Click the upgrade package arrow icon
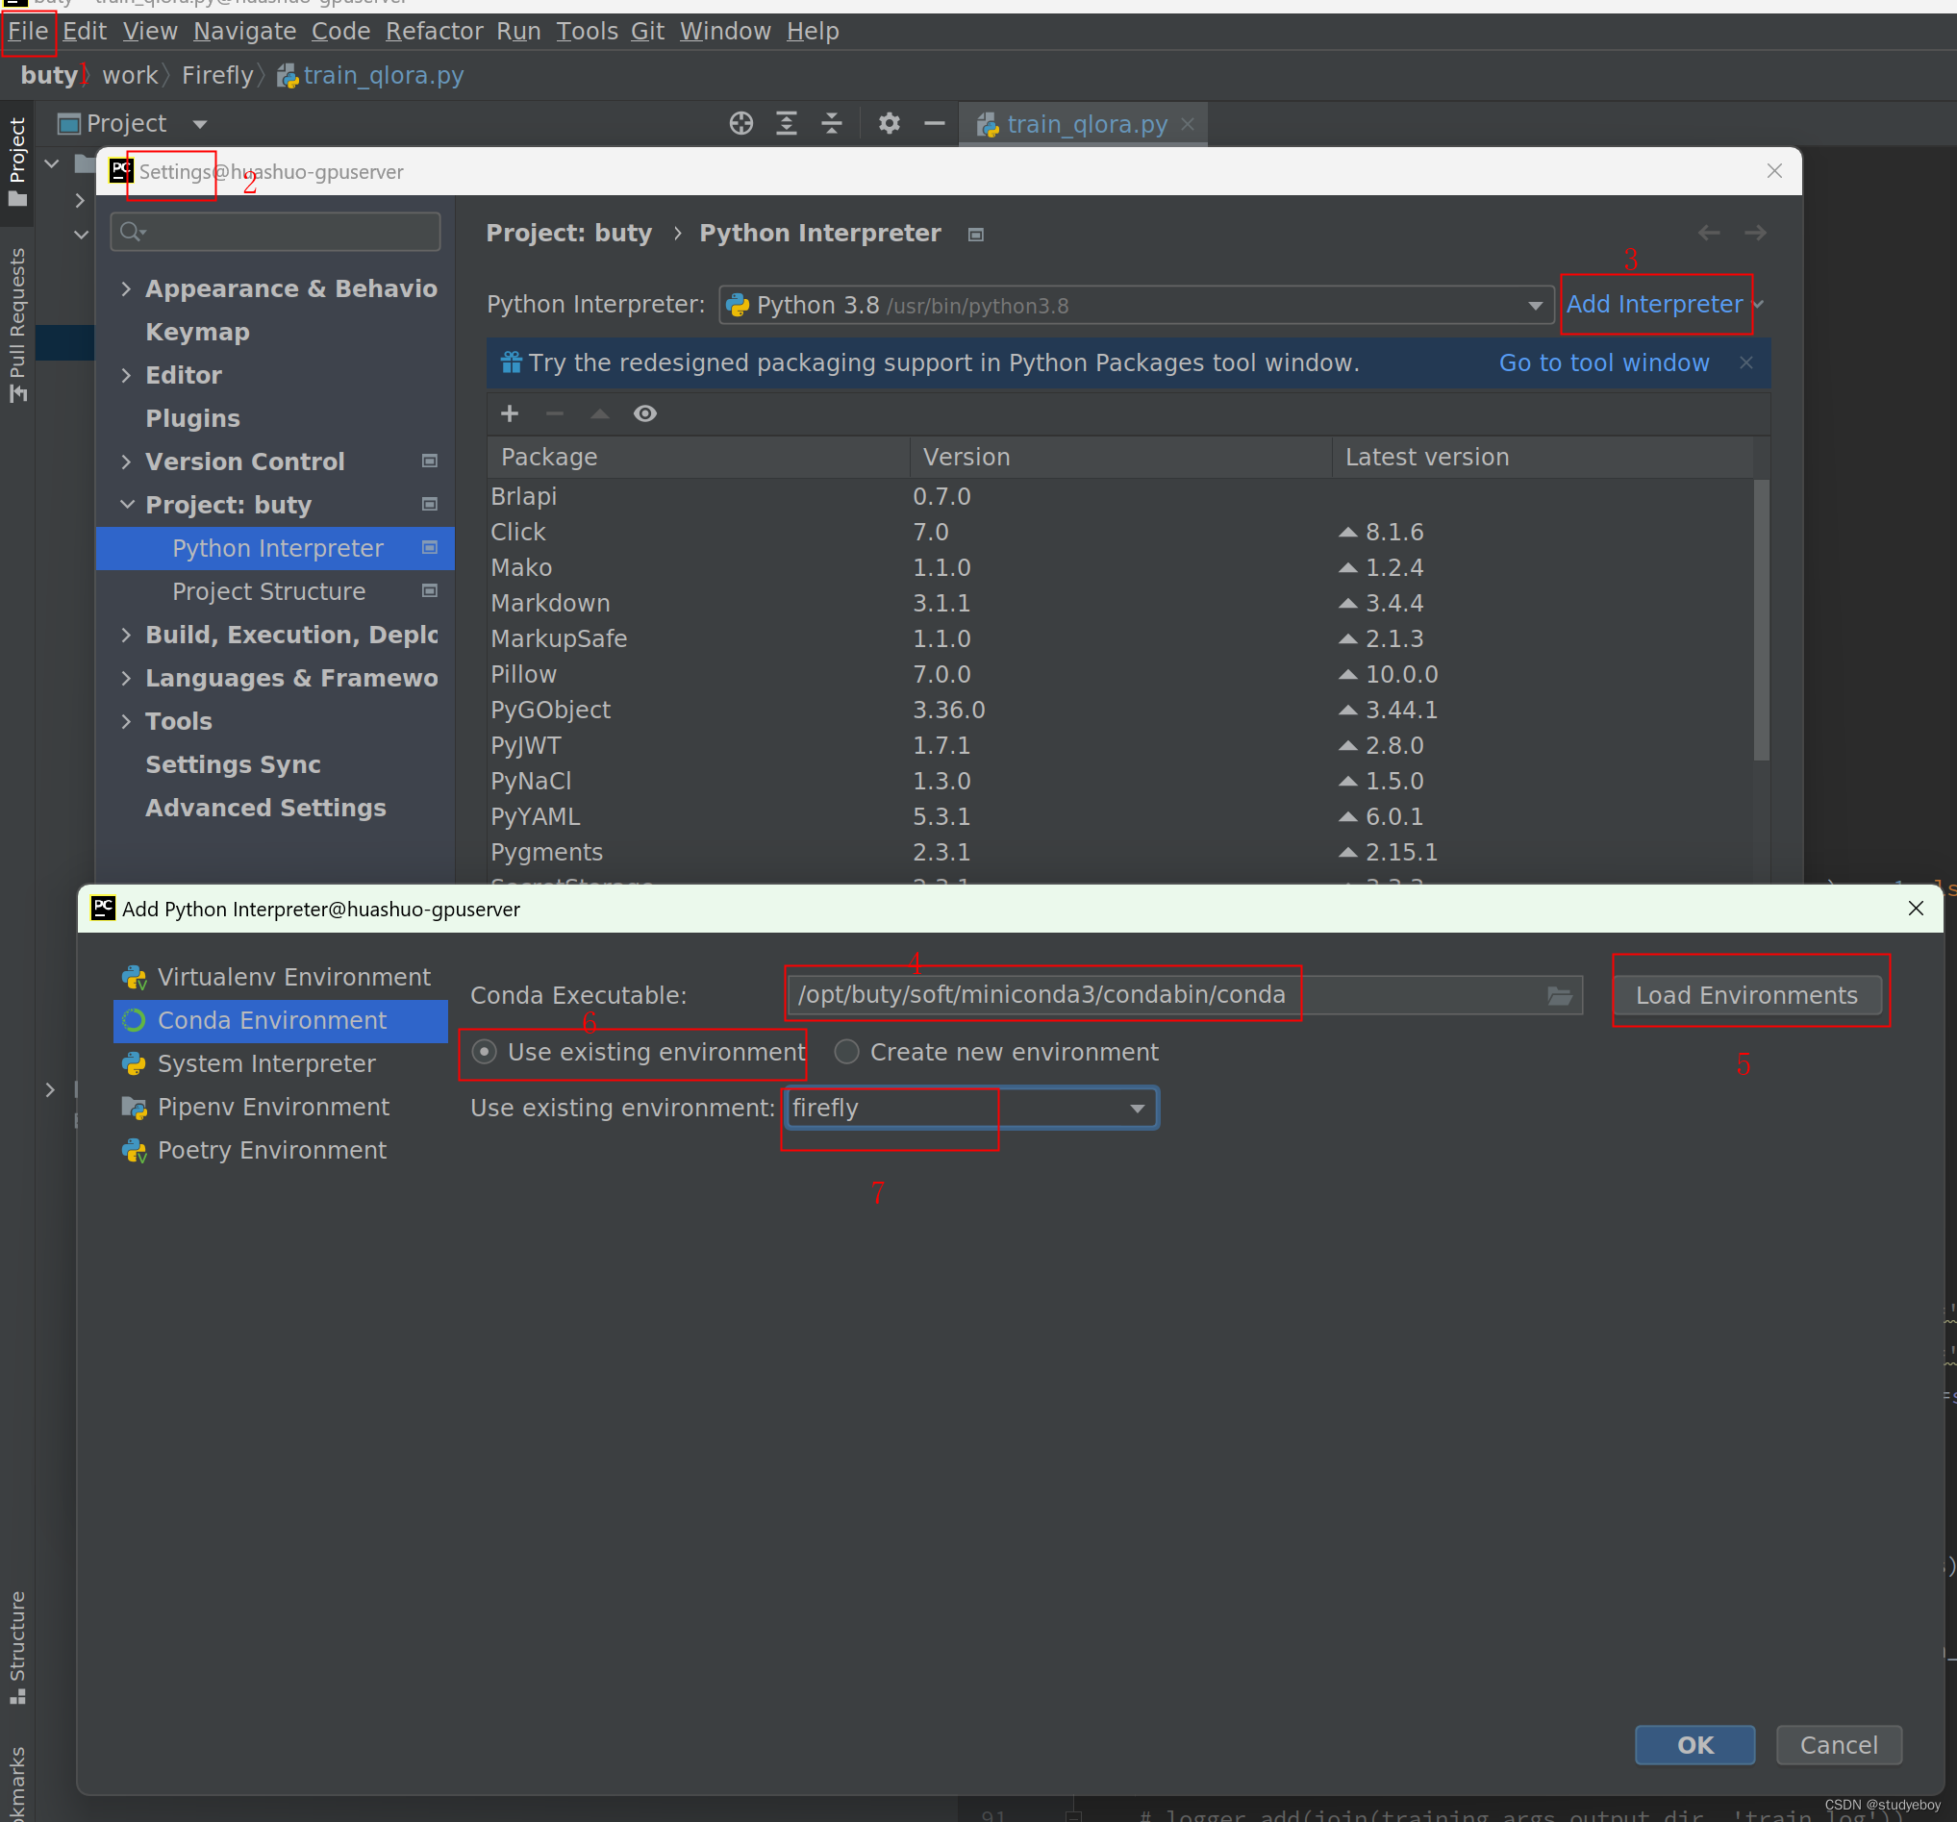The width and height of the screenshot is (1957, 1822). [599, 413]
